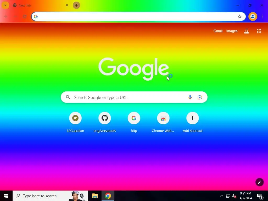Click Add shortcut plus button
The height and width of the screenshot is (201, 268).
tap(192, 118)
